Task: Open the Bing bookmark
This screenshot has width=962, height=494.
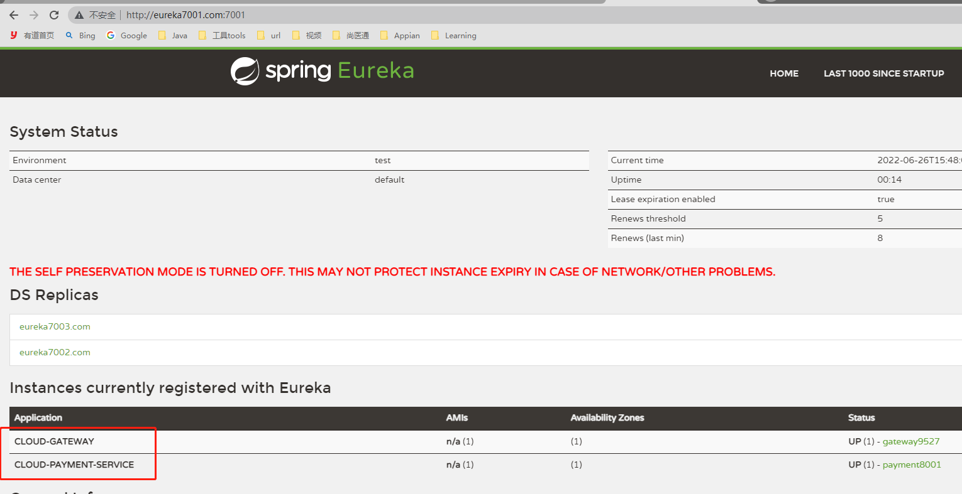Action: coord(80,36)
